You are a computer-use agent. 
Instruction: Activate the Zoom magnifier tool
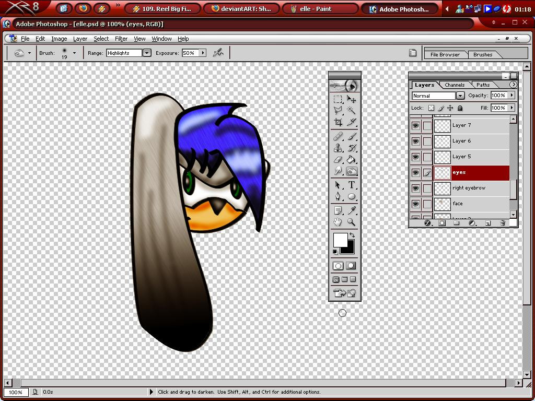[352, 222]
